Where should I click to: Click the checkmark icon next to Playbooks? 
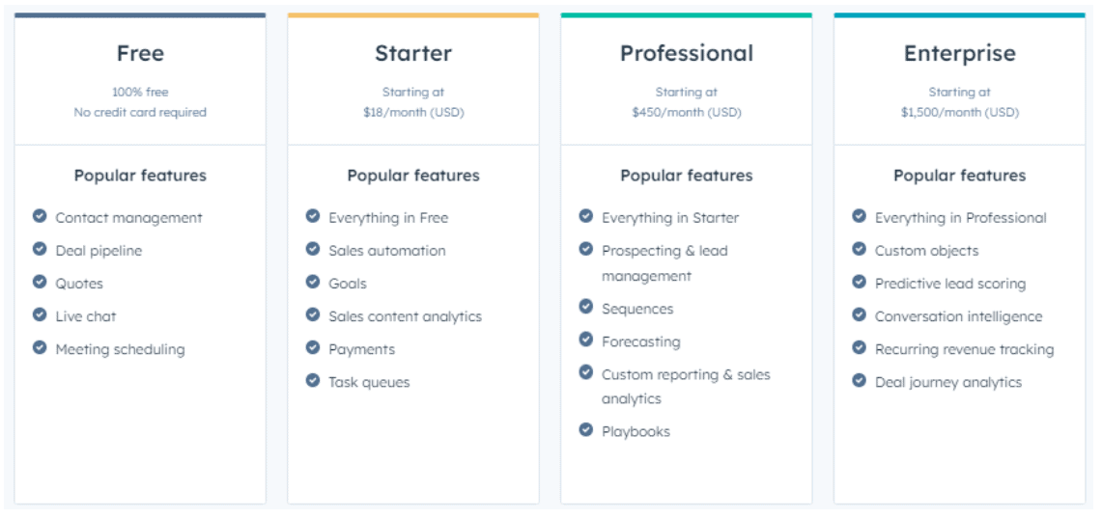click(x=586, y=429)
